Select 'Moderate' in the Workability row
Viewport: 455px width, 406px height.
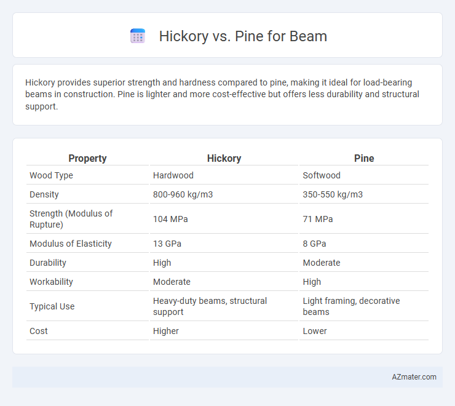[172, 282]
